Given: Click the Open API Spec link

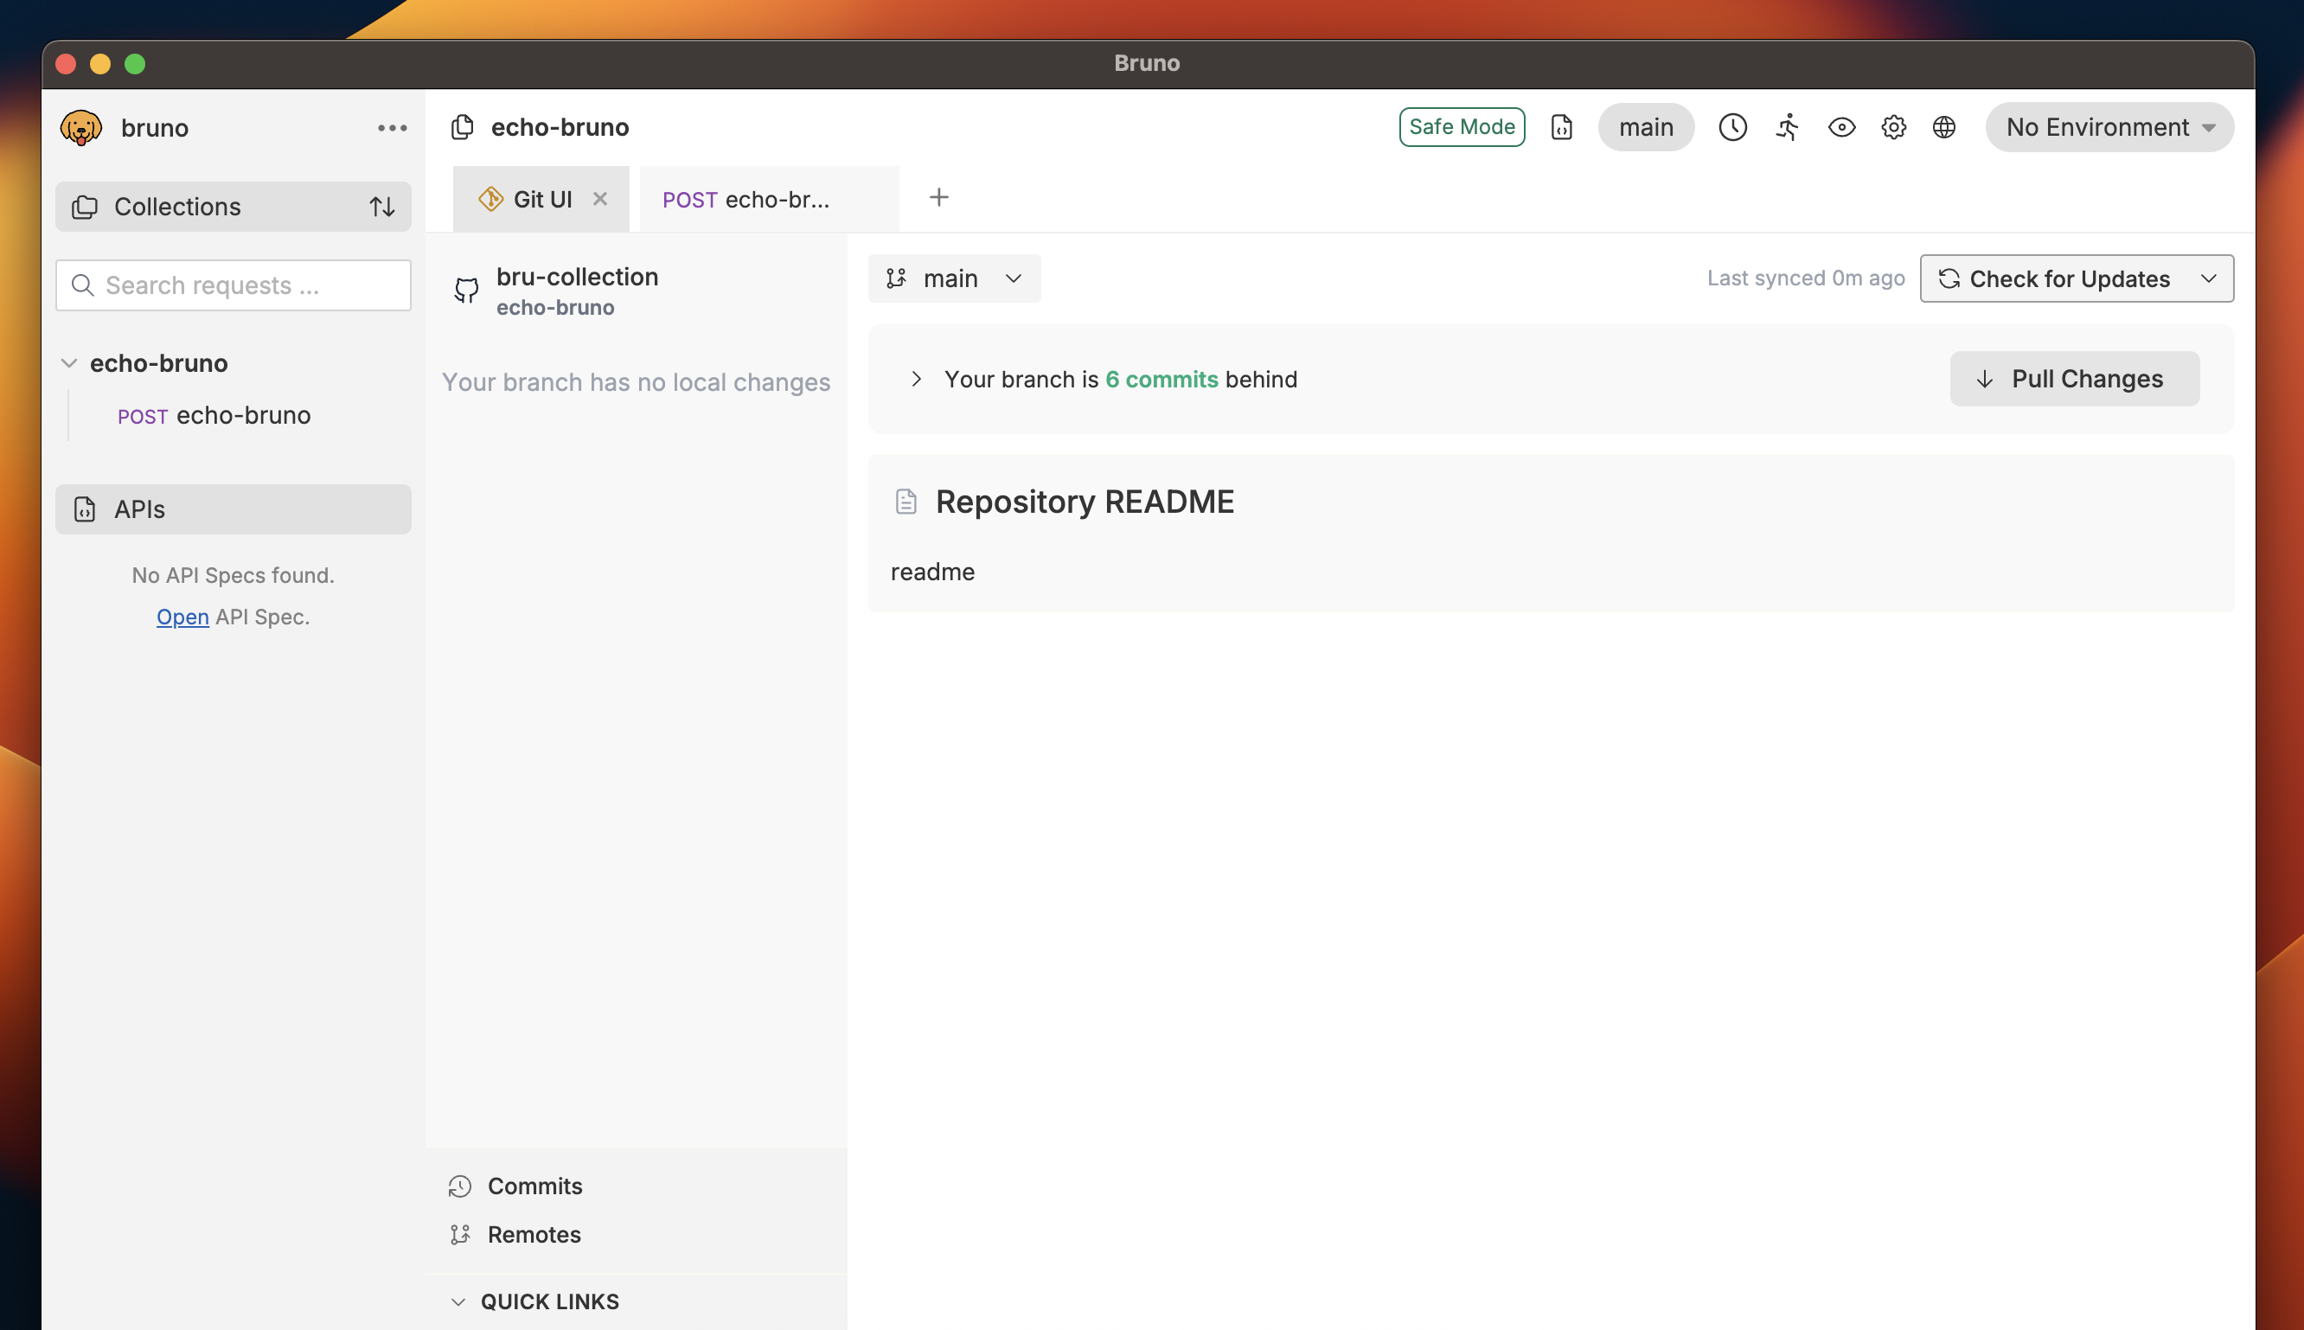Looking at the screenshot, I should pos(182,617).
